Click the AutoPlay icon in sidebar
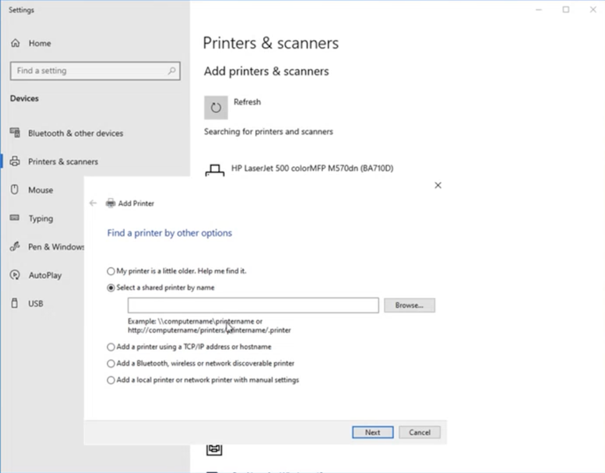 [15, 275]
